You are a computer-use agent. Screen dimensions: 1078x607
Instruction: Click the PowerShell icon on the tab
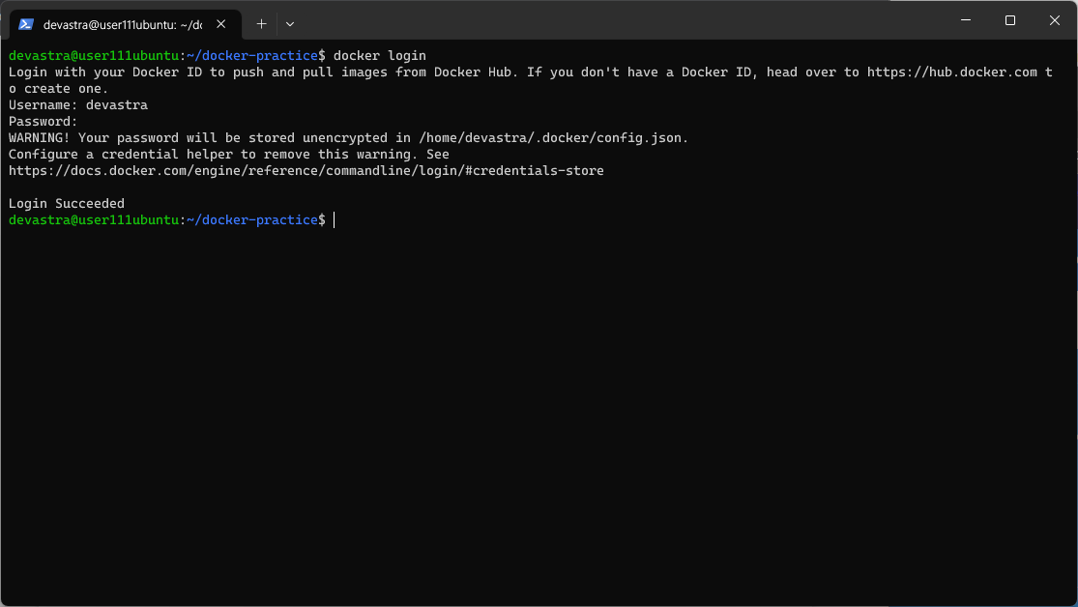coord(26,24)
